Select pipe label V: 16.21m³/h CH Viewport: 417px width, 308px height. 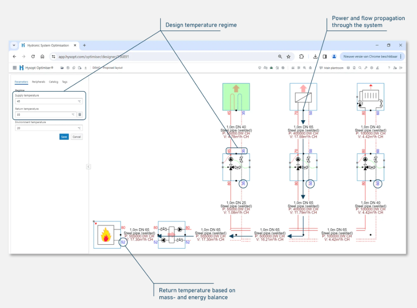click(270, 240)
